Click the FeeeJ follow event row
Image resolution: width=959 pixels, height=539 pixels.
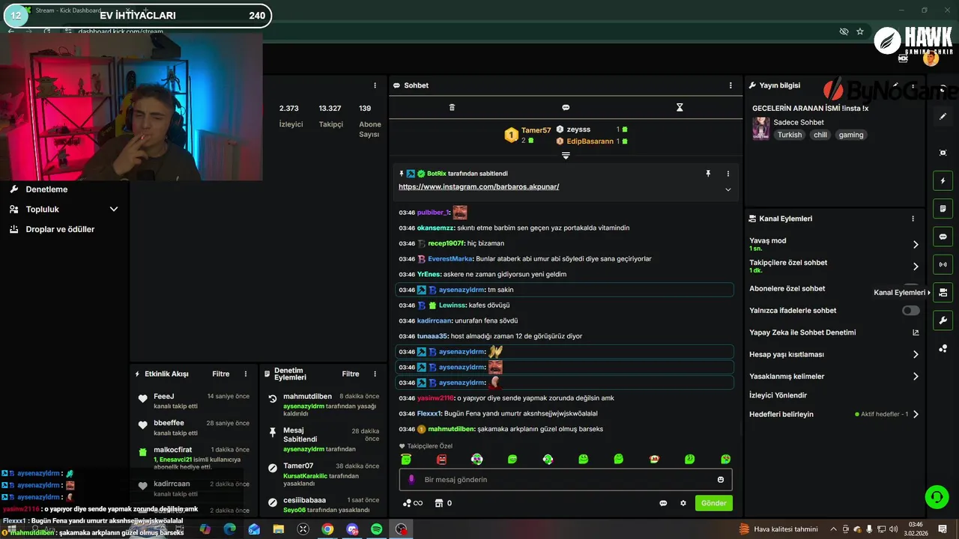[193, 401]
